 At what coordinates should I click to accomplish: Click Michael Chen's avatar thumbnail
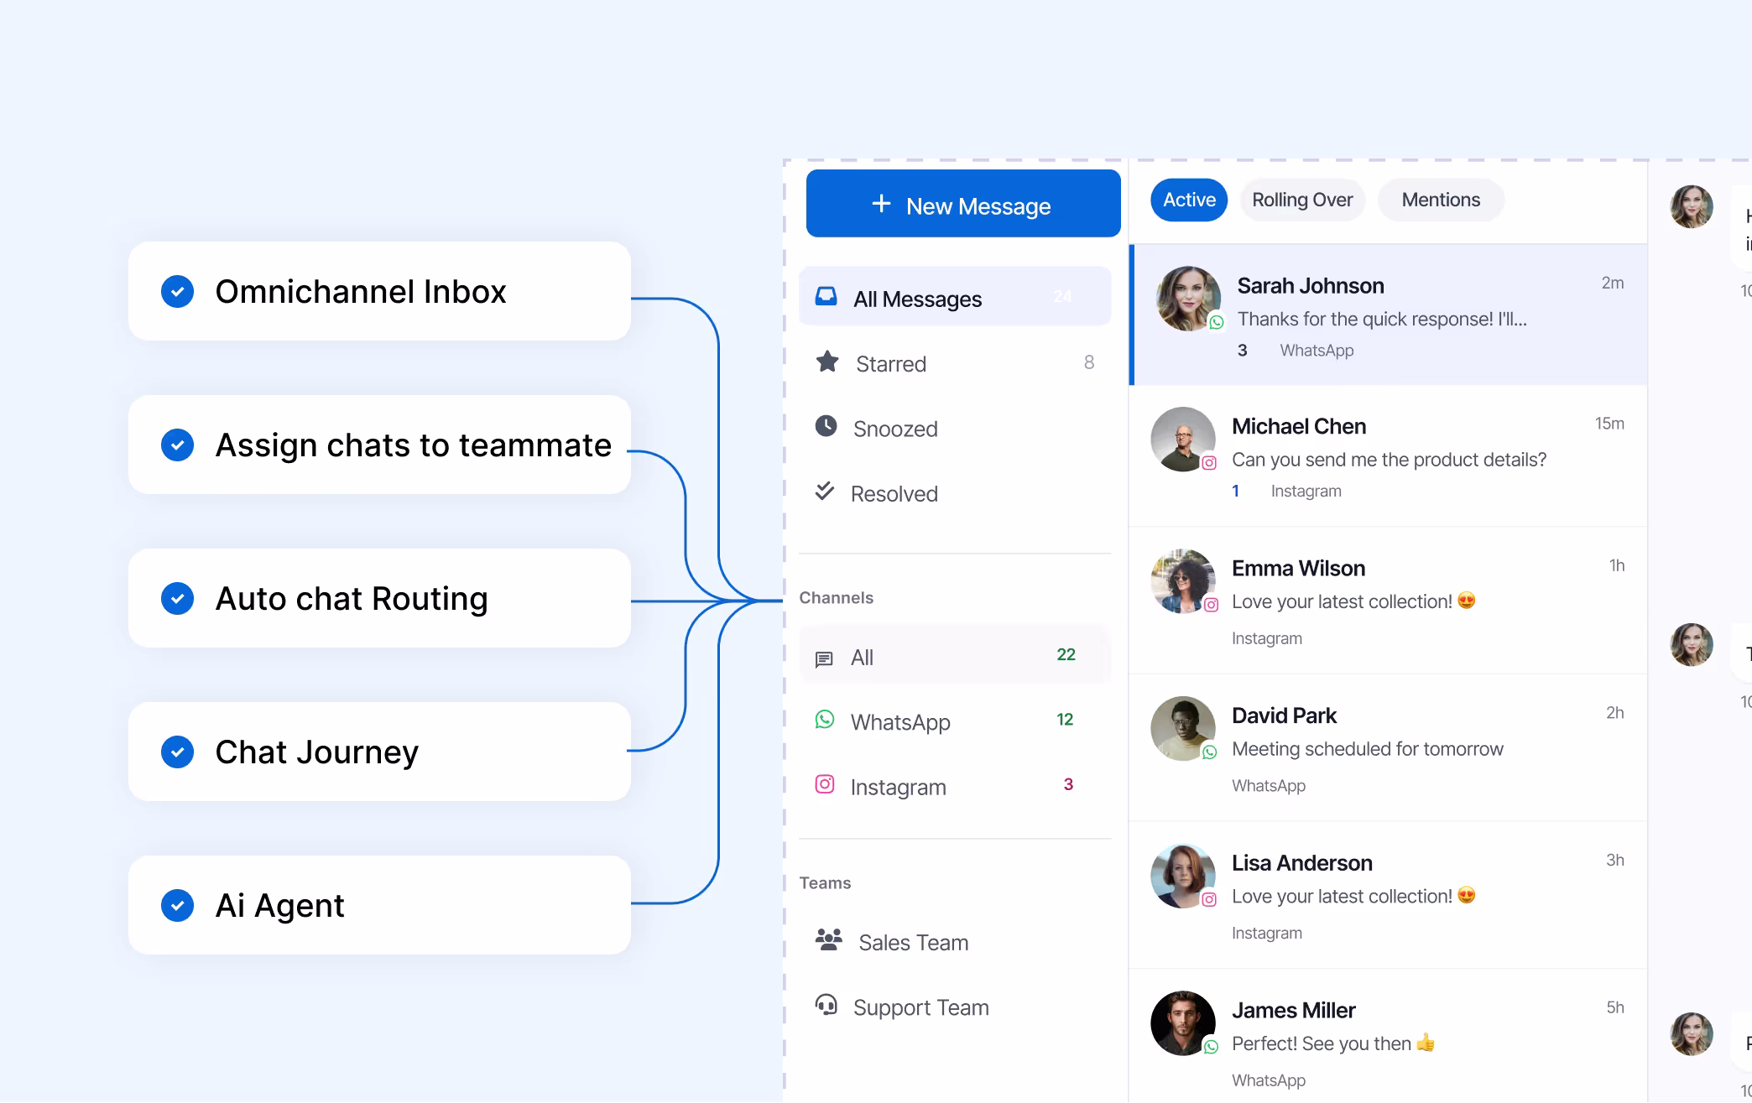[x=1183, y=440]
